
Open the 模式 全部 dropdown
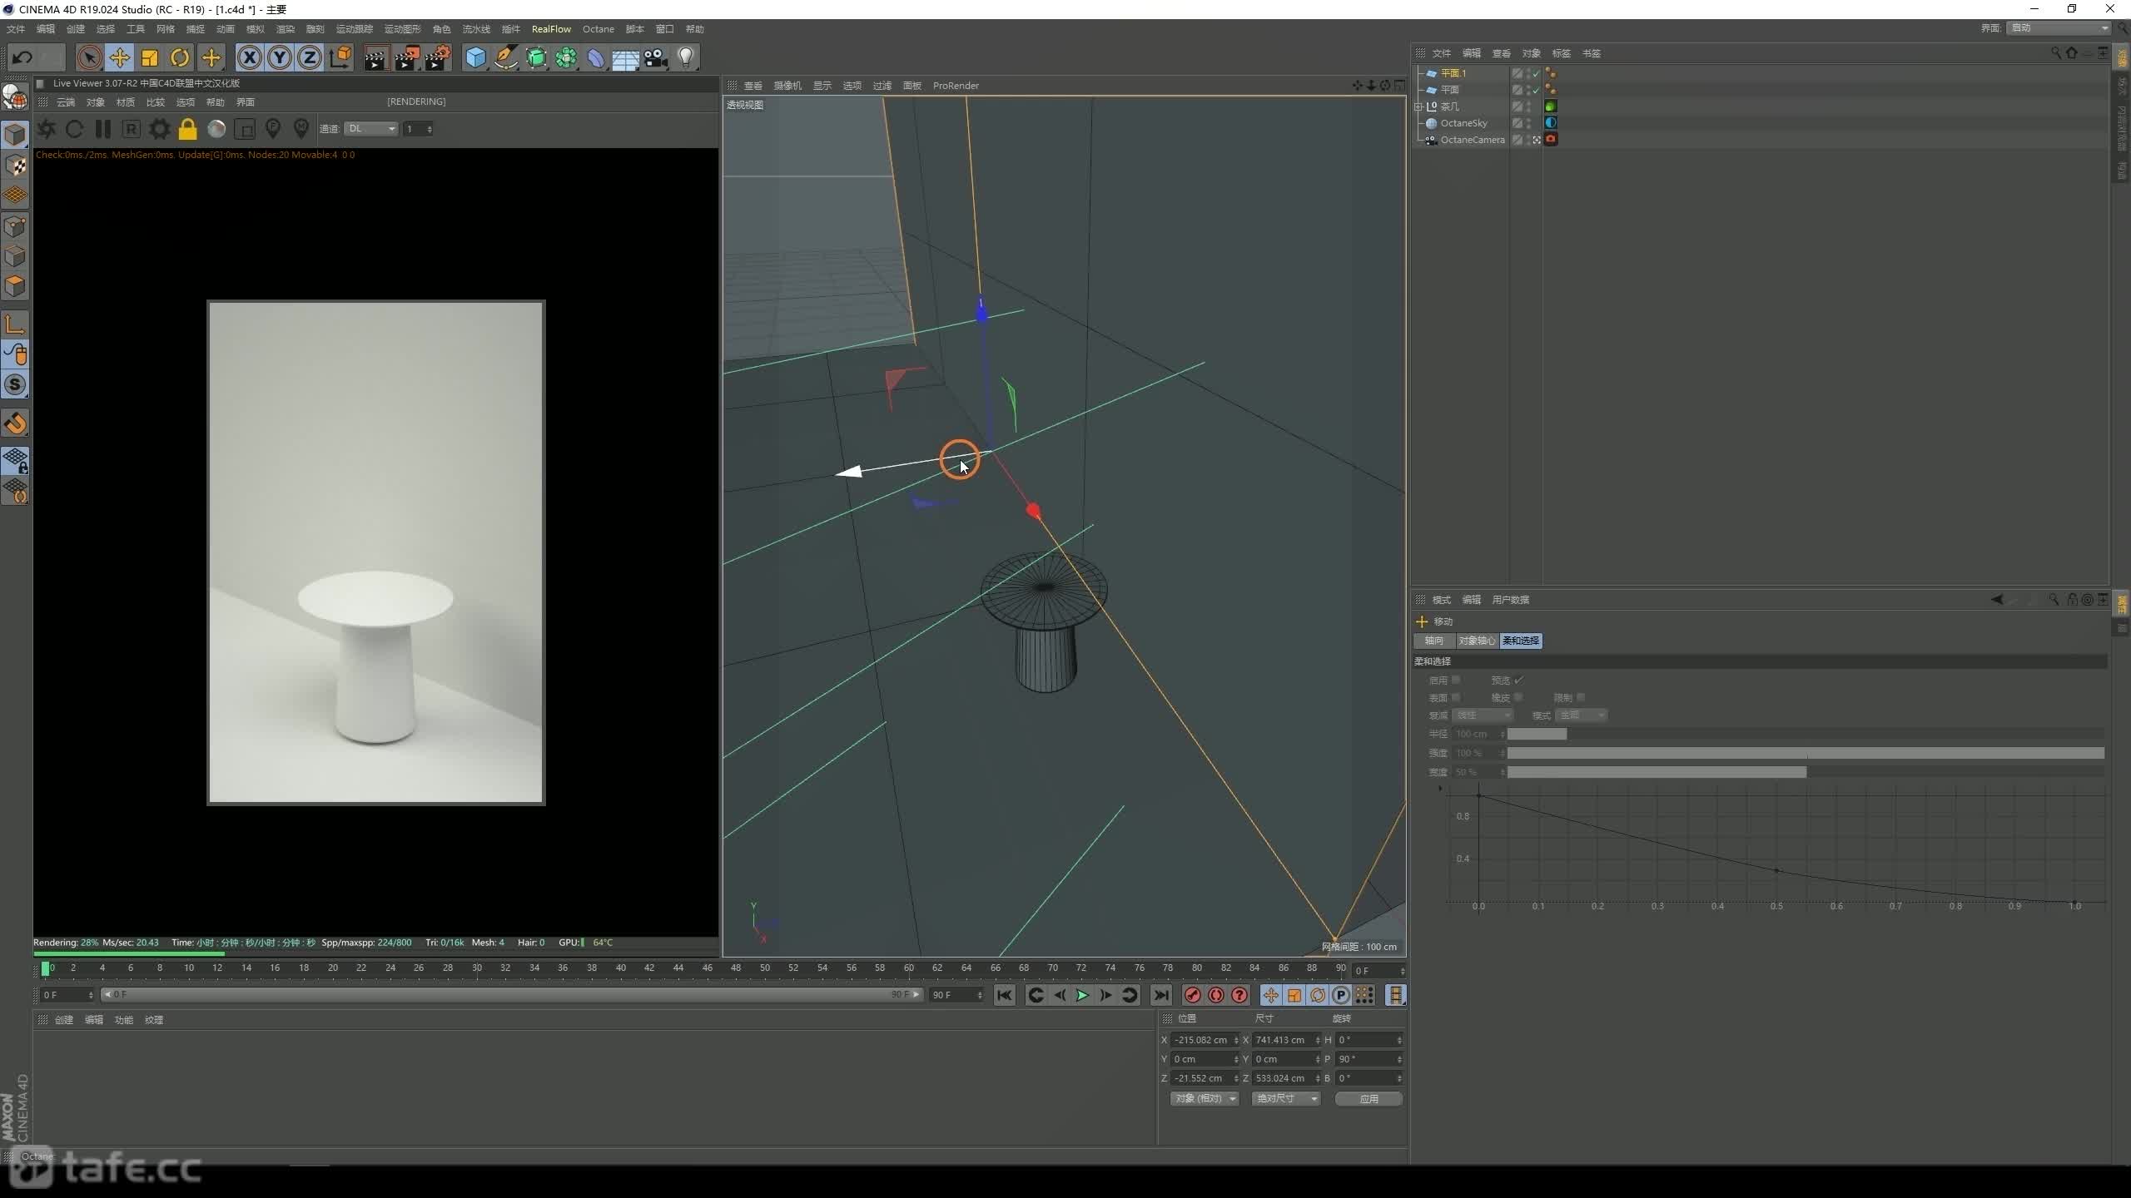pos(1582,715)
